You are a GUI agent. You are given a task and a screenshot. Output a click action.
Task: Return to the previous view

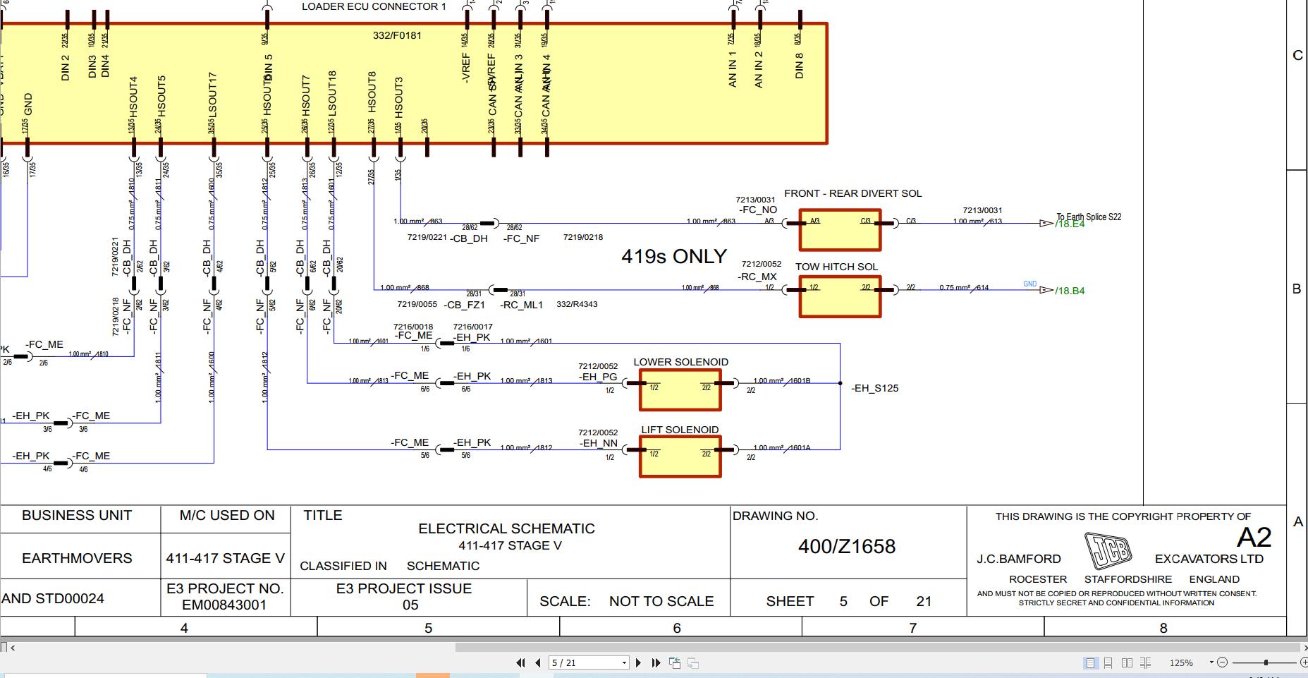click(x=675, y=663)
